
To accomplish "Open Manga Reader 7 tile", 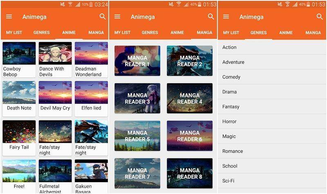I will click(x=137, y=173).
